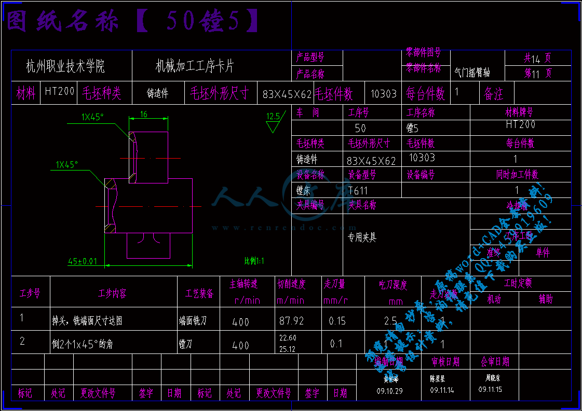This screenshot has height=411, width=582.
Task: Click the '材料牌号' header
Action: pyautogui.click(x=519, y=112)
